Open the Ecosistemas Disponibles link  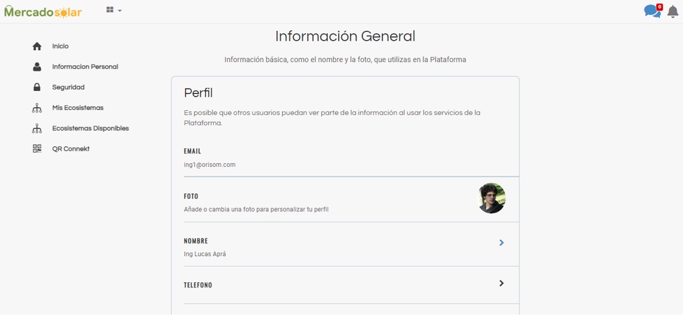click(x=90, y=129)
